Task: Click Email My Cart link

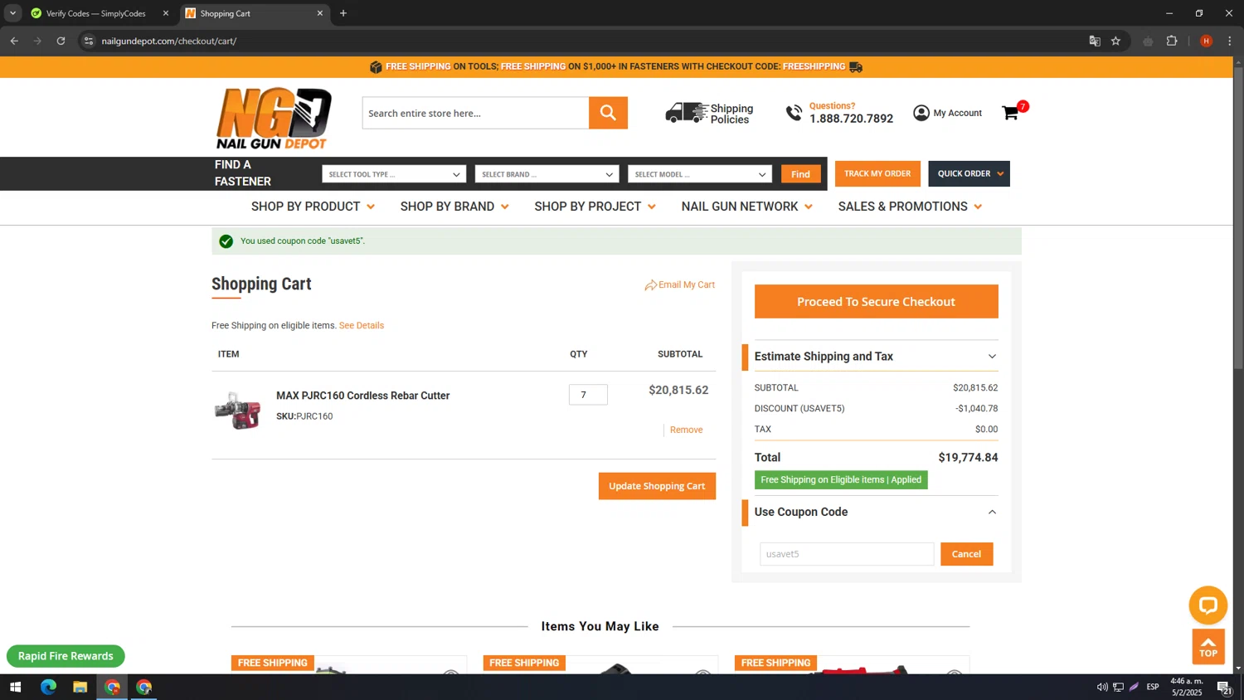Action: (x=687, y=285)
